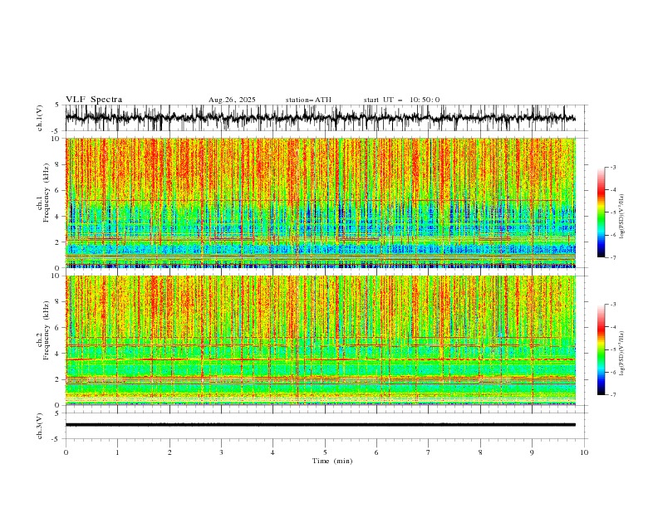Click the ch.3 flat black trace
The image size is (658, 508).
[x=320, y=425]
